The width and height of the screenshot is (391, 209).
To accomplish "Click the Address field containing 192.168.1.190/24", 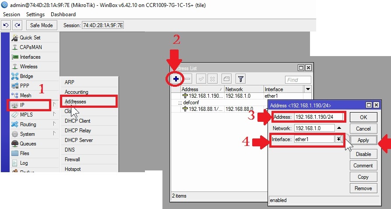I will click(318, 117).
